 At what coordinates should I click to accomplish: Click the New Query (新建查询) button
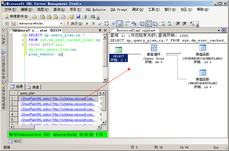[x=16, y=16]
